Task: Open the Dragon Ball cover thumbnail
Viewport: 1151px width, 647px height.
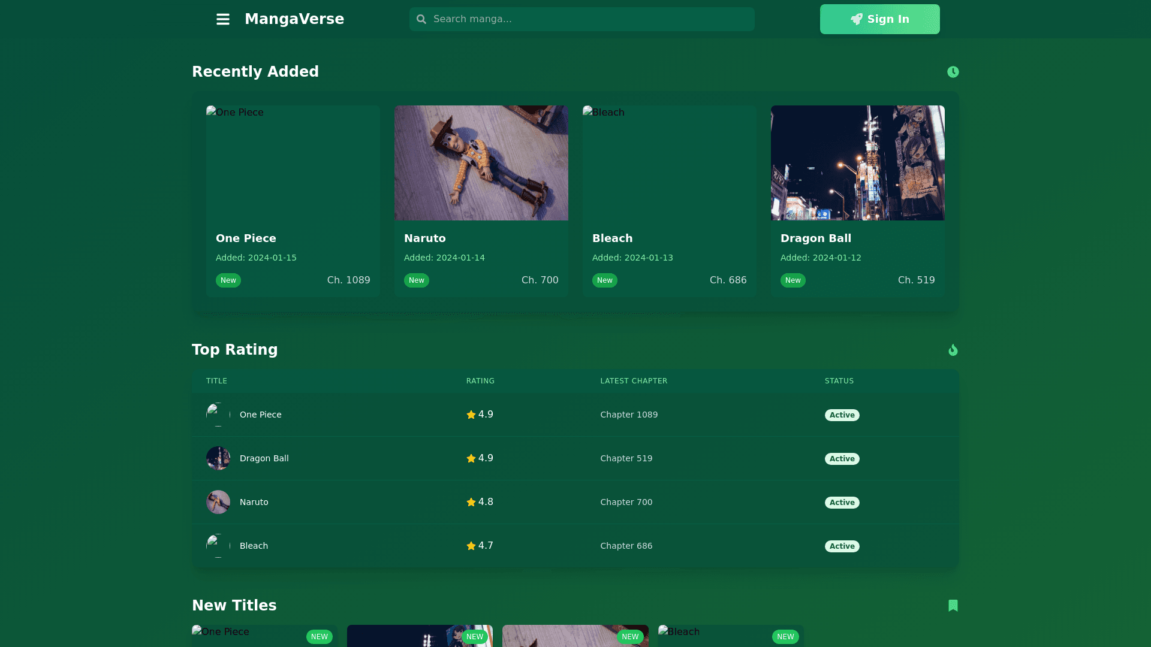Action: [857, 163]
